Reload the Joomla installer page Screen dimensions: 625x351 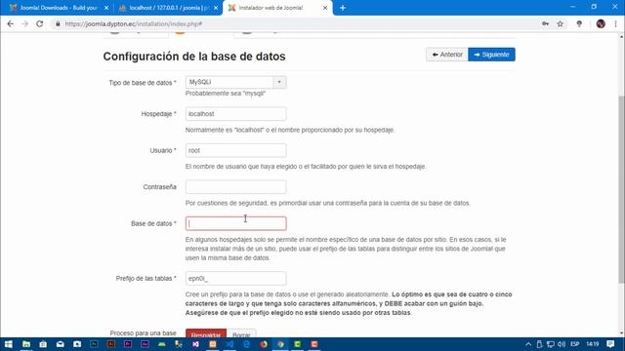coord(39,23)
